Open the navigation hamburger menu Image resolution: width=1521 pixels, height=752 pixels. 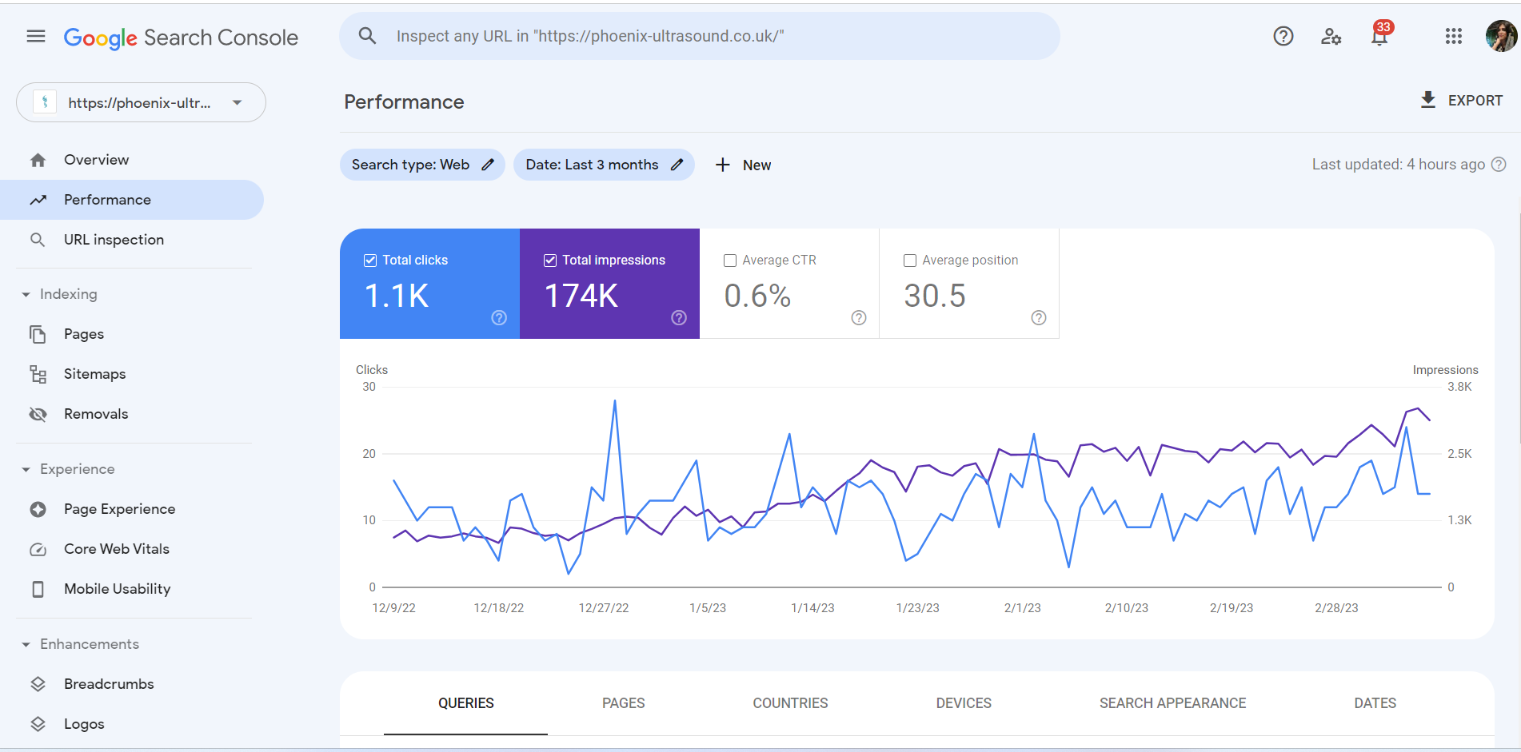(34, 36)
